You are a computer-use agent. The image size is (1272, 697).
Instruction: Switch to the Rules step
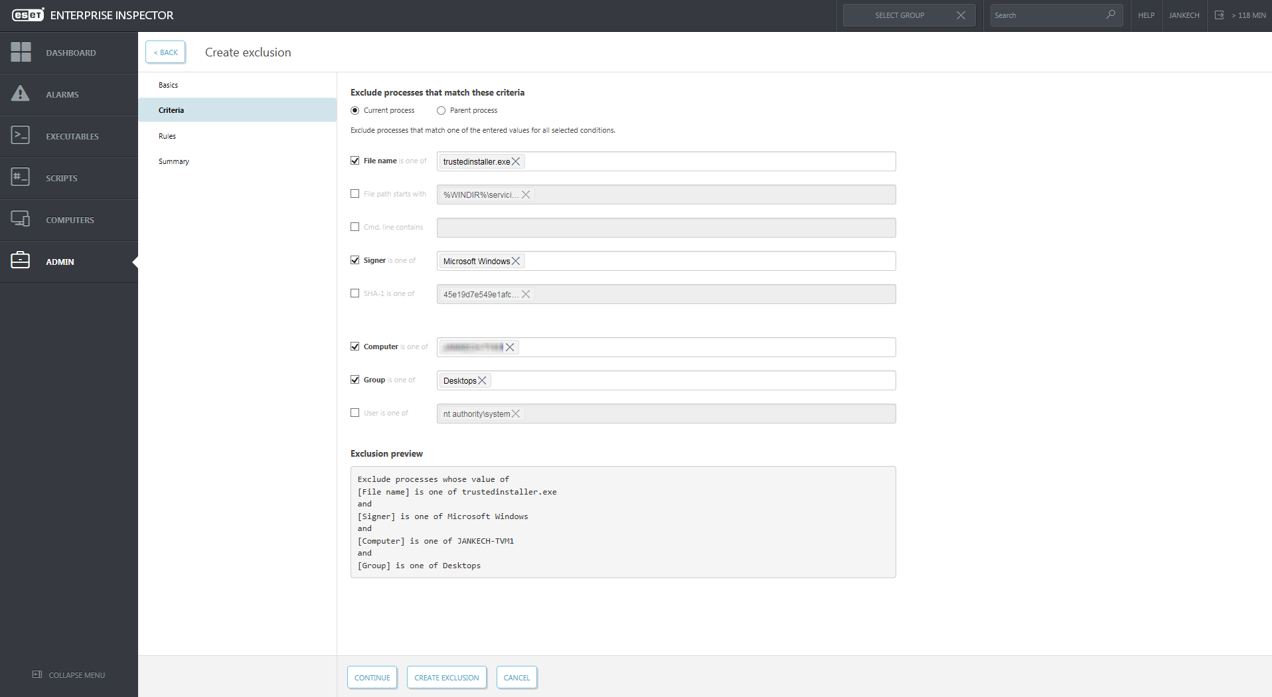(x=167, y=136)
